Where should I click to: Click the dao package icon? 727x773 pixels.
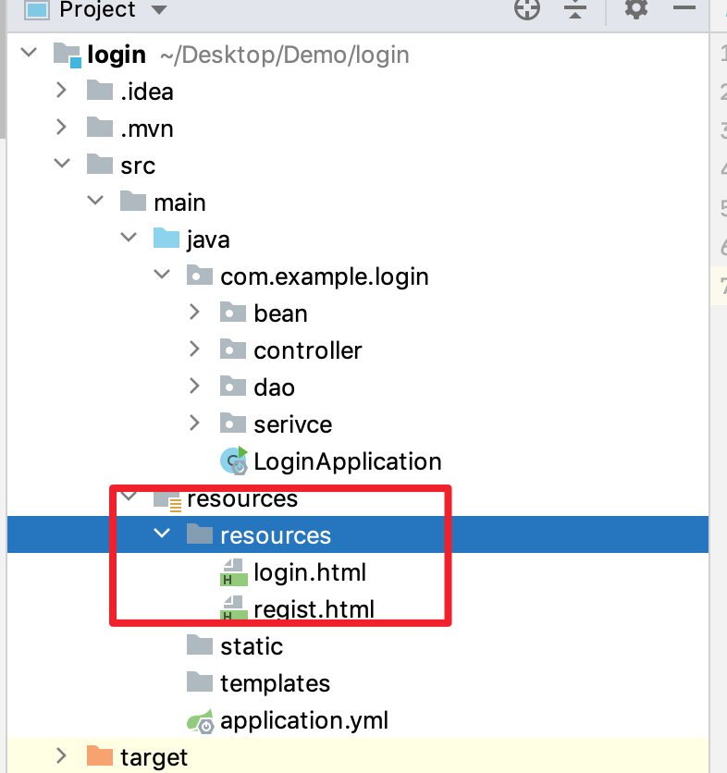233,386
